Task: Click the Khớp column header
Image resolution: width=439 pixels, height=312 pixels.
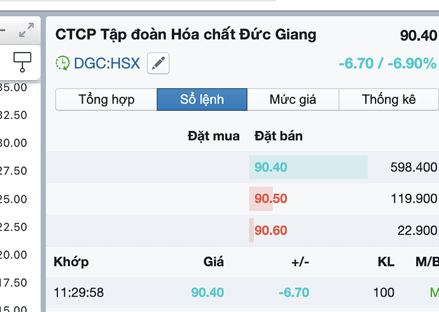Action: click(71, 262)
